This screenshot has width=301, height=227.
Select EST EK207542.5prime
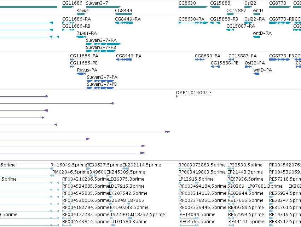[128, 193]
